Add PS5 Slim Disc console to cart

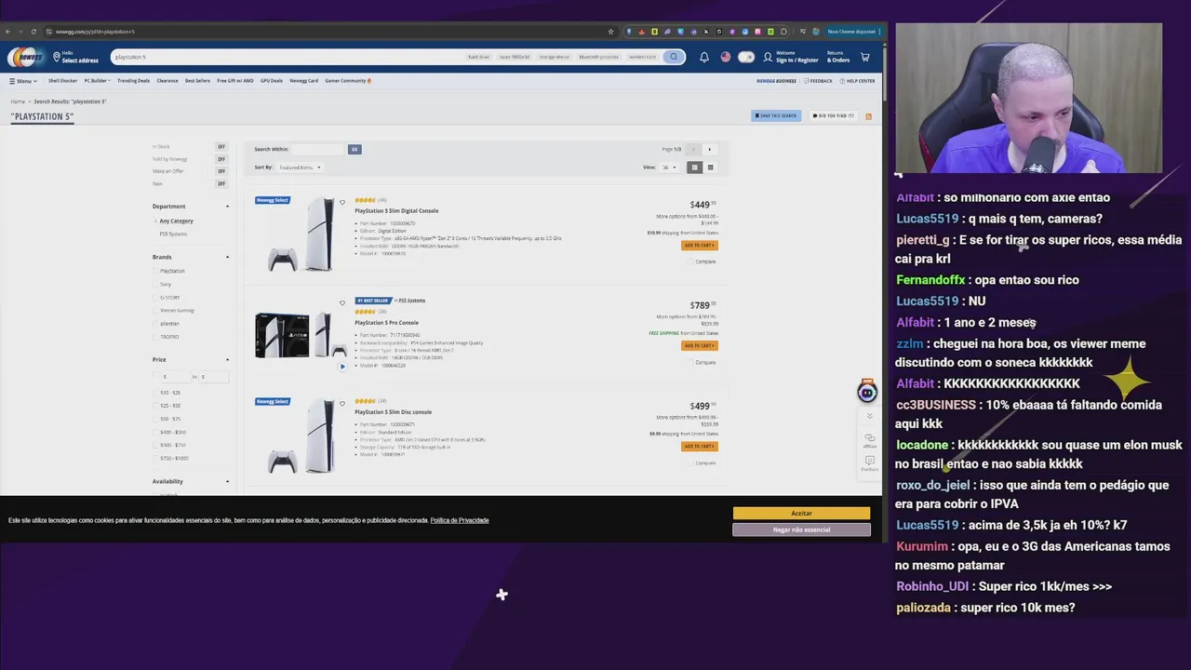699,447
